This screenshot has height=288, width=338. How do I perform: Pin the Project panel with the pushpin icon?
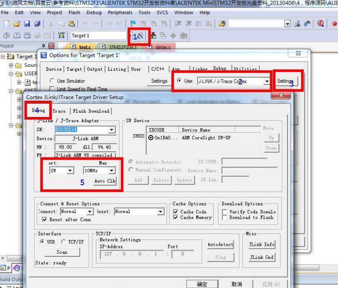point(44,46)
